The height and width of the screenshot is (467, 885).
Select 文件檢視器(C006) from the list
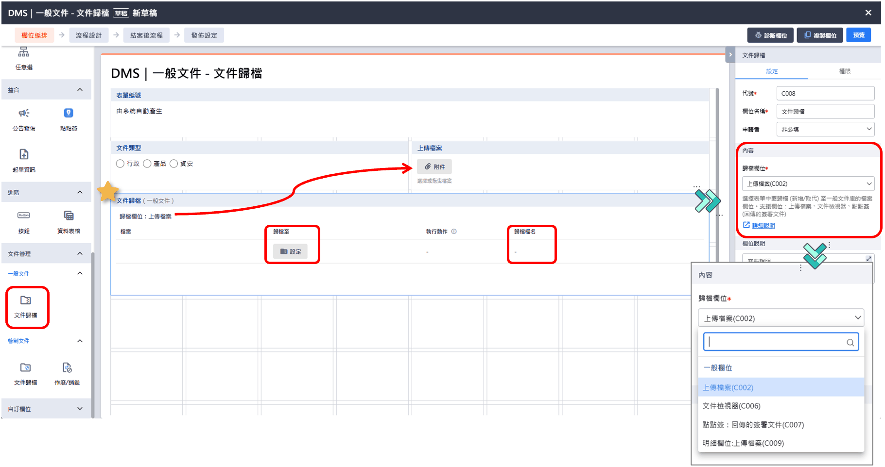(731, 406)
